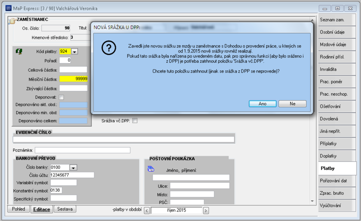Viewport: 361px width, 221px height.
Task: Open the Číslo banky dropdown list
Action: [73, 168]
